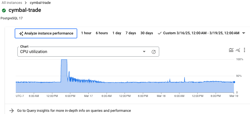Open the CPU utilization chart dropdown
The image size is (250, 114).
144,52
